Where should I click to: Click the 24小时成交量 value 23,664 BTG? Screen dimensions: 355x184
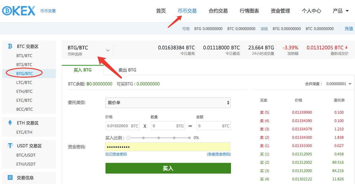point(261,48)
